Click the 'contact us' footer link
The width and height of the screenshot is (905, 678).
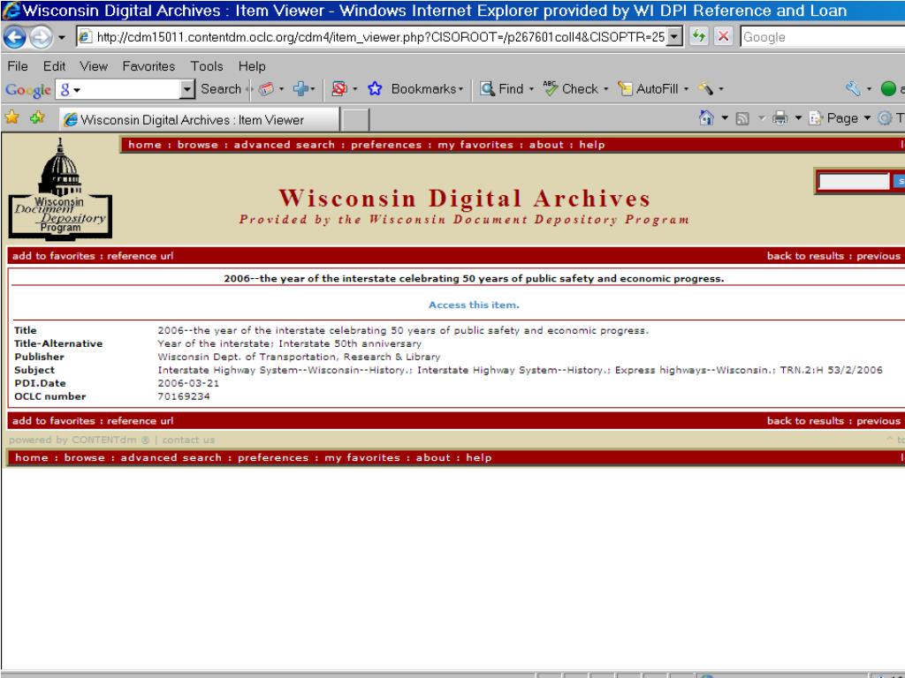click(188, 440)
